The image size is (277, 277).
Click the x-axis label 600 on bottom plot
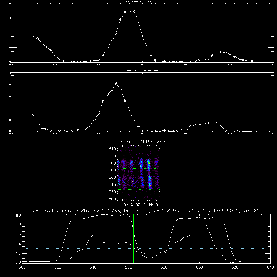pyautogui.click(x=200, y=268)
